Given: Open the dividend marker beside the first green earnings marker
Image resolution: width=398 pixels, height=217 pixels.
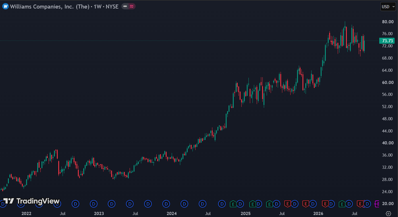Looking at the screenshot, I should click(240, 204).
